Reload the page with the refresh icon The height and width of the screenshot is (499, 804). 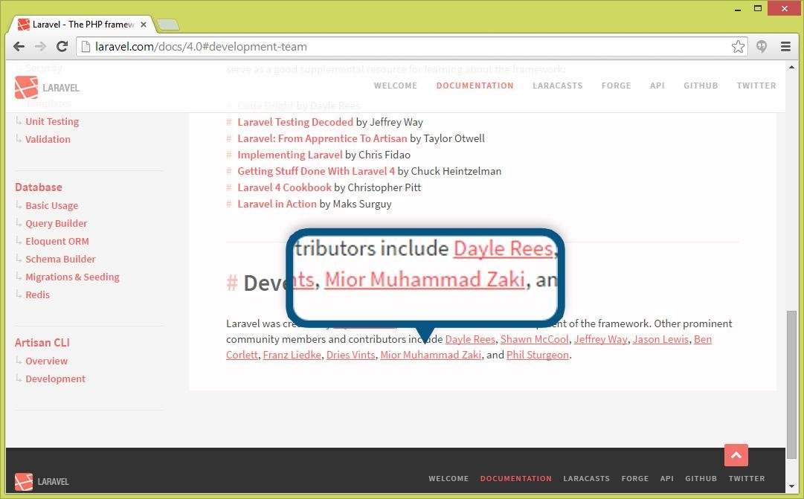[62, 47]
